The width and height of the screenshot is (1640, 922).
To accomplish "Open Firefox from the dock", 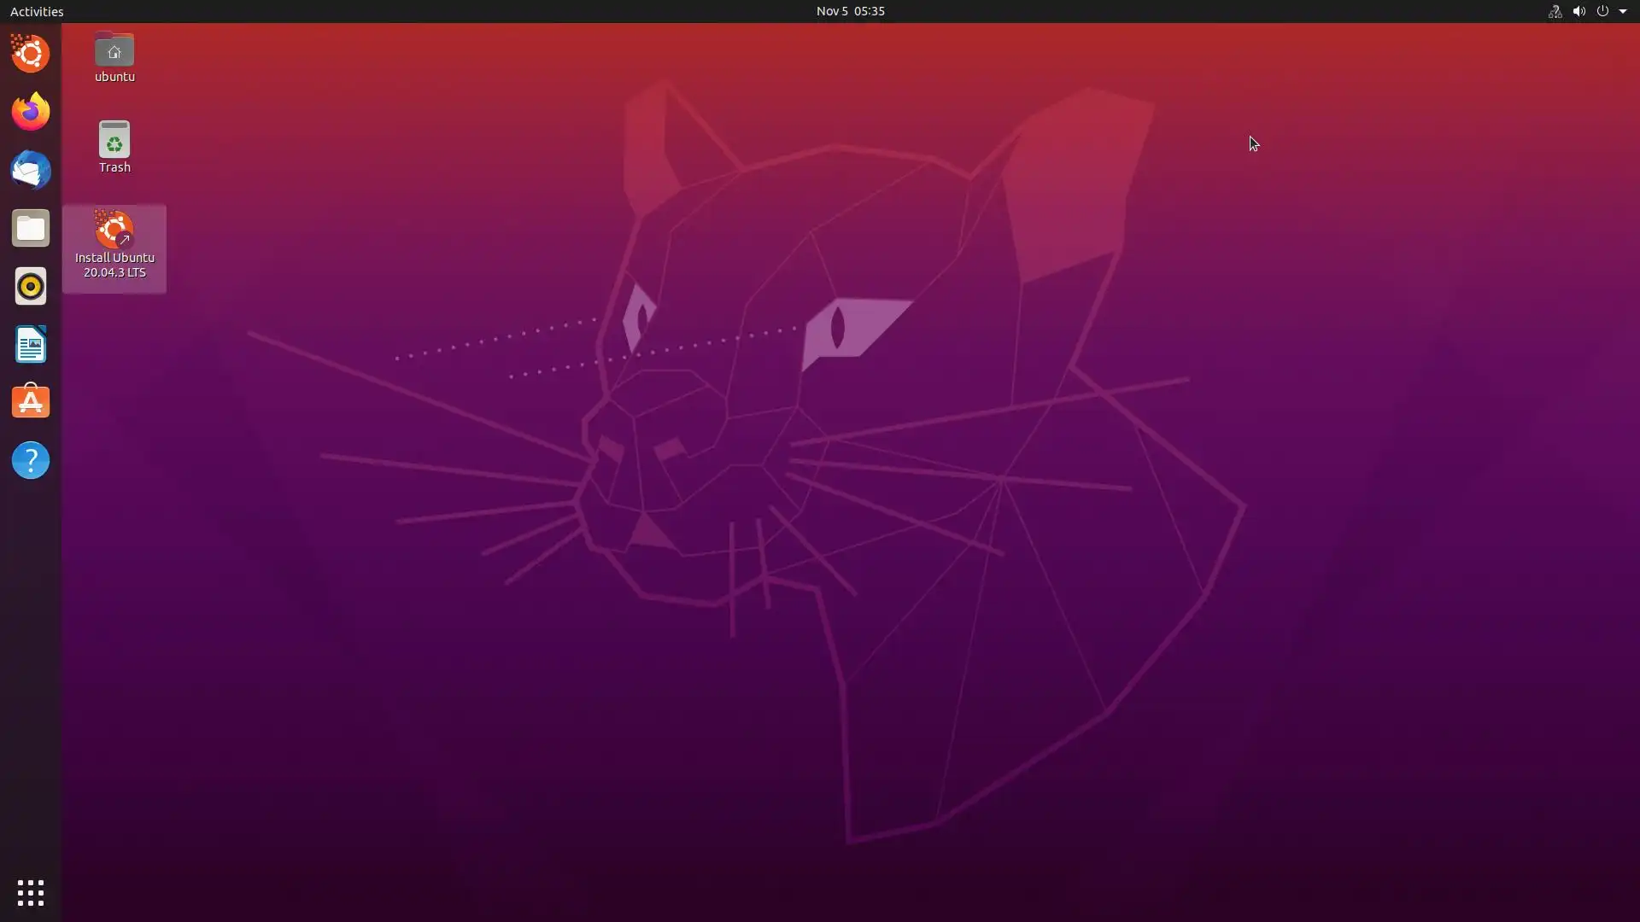I will click(31, 112).
